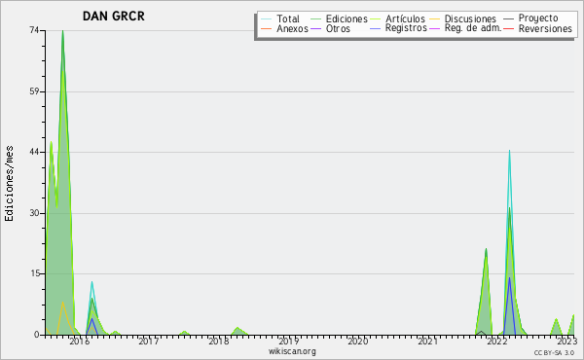Click the Ediciones/mes y-axis label

point(9,184)
